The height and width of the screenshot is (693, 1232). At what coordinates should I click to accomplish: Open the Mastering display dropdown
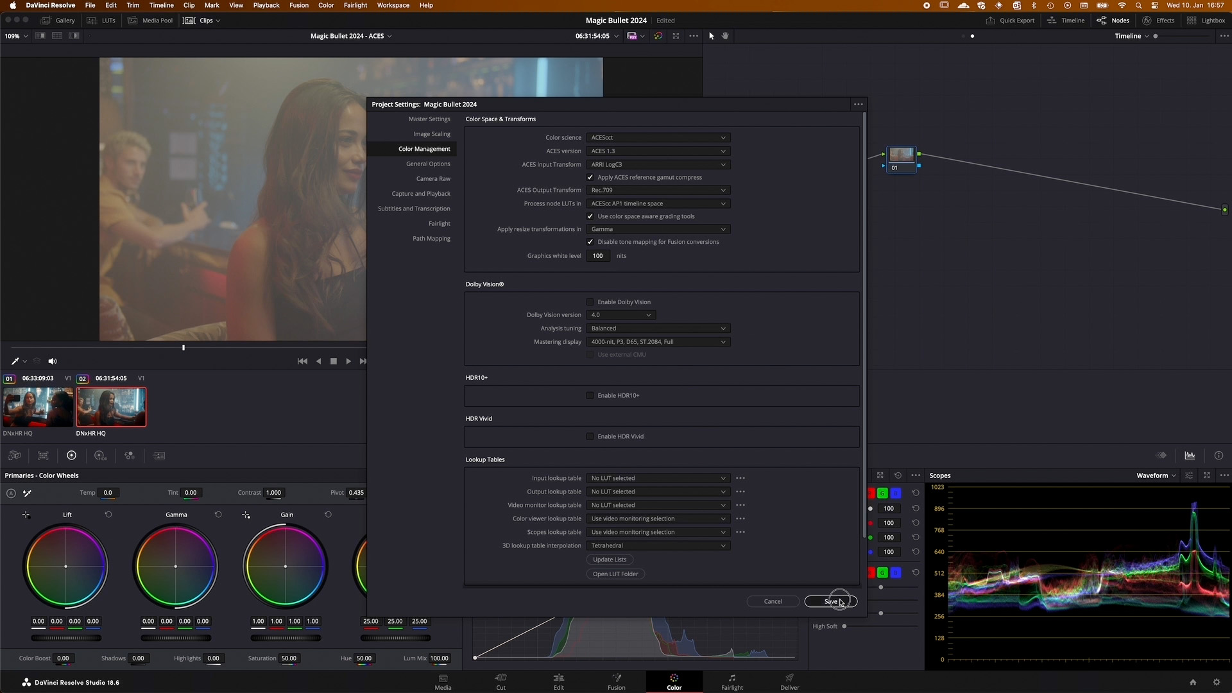coord(658,342)
